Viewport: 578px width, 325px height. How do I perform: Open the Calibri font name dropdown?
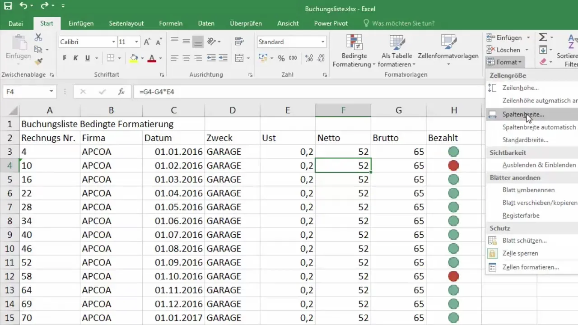pyautogui.click(x=113, y=42)
